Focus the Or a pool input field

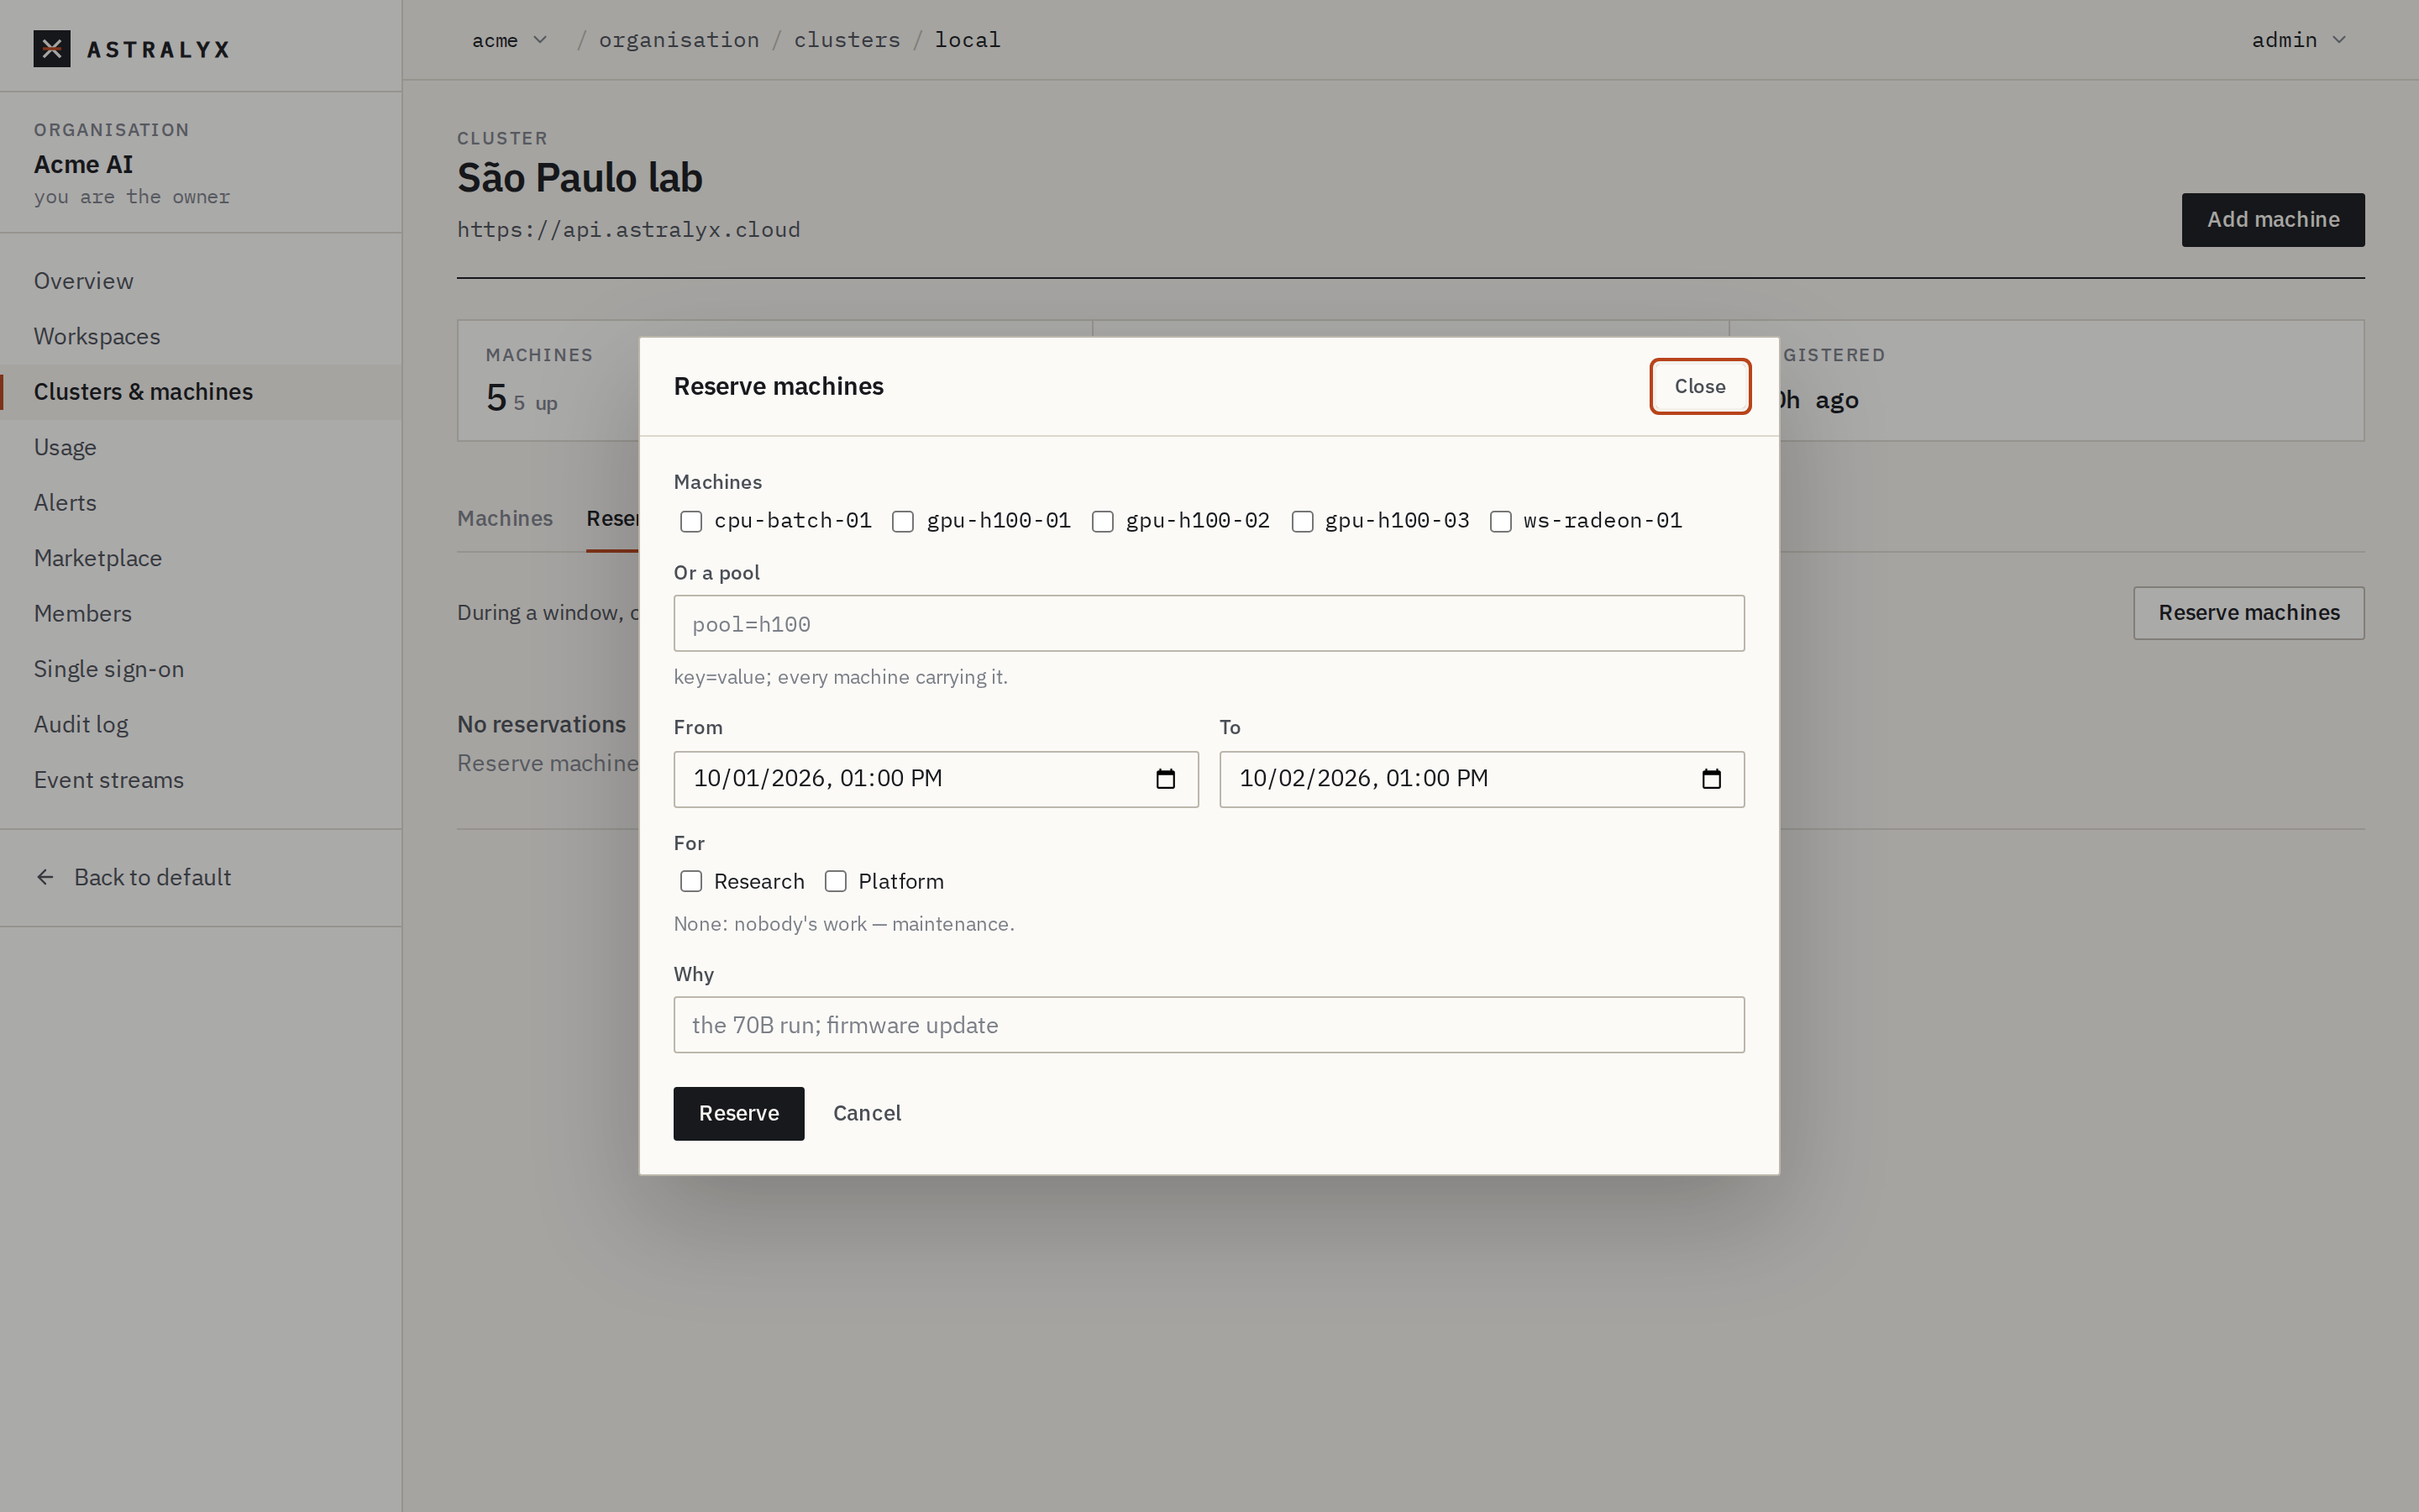pos(1209,624)
